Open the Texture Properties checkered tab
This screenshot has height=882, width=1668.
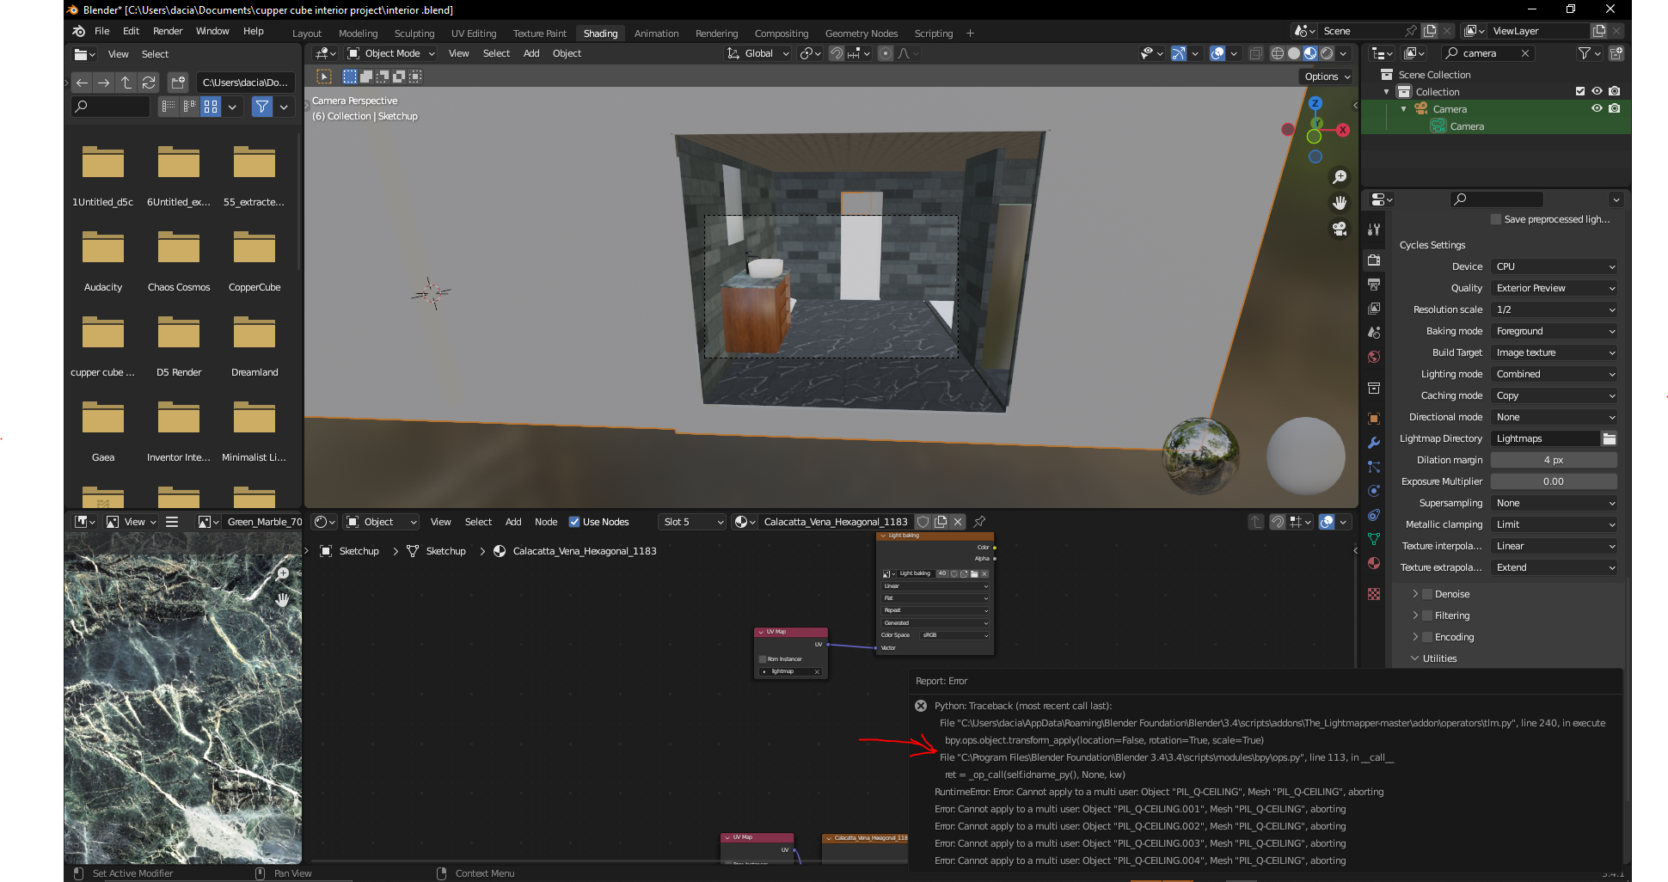[x=1373, y=593]
